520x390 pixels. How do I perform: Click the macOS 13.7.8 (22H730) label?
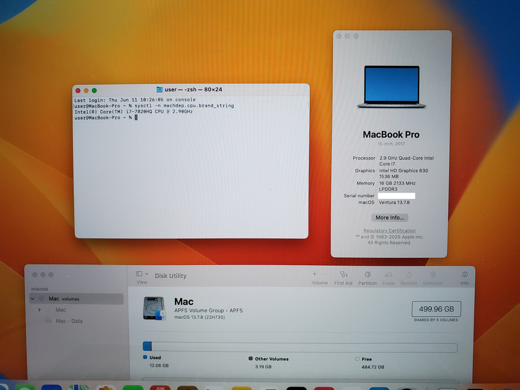coord(200,318)
